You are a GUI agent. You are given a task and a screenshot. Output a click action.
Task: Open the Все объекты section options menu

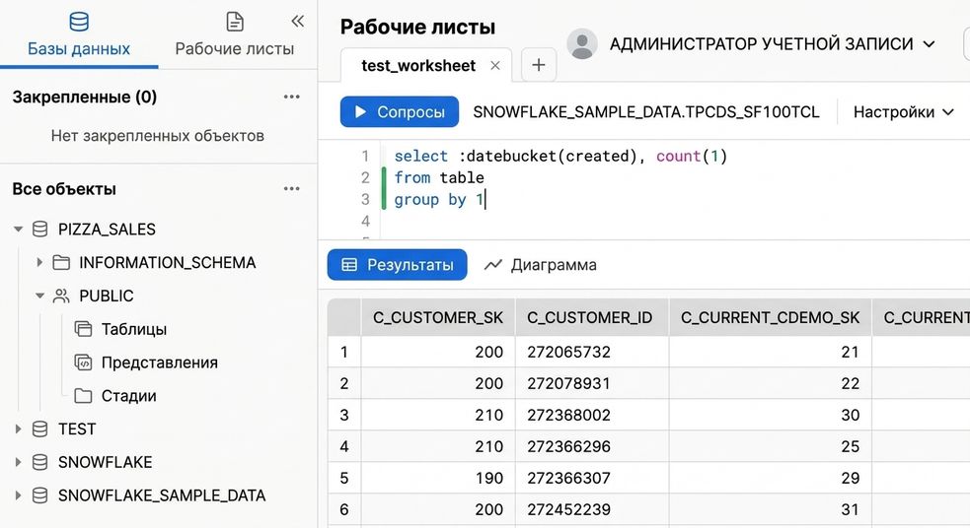point(291,189)
